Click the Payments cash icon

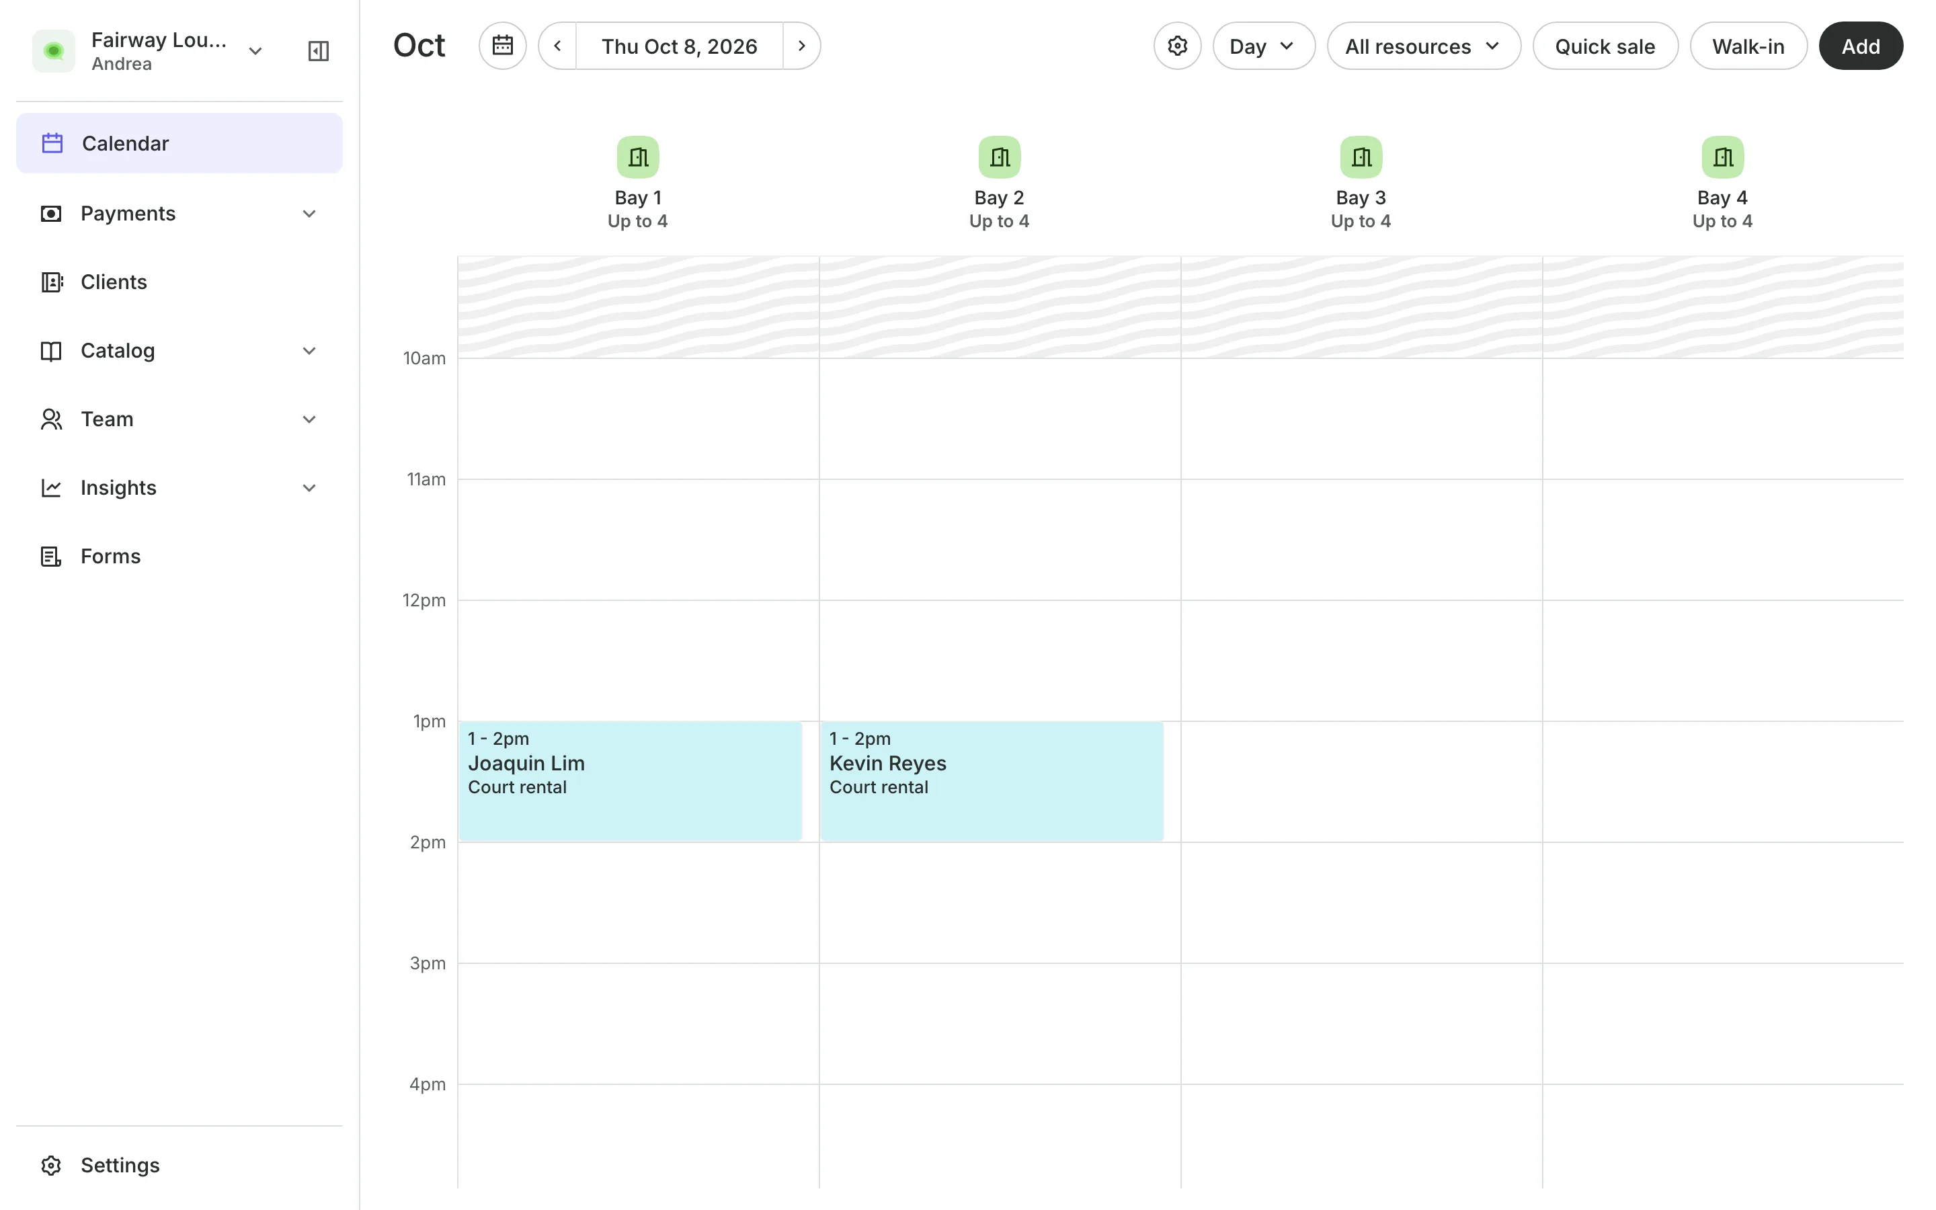pyautogui.click(x=51, y=214)
